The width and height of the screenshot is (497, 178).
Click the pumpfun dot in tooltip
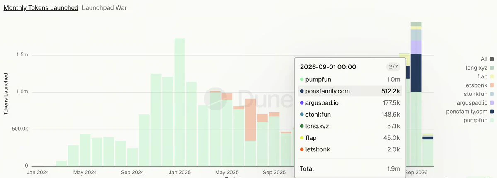[x=302, y=80]
